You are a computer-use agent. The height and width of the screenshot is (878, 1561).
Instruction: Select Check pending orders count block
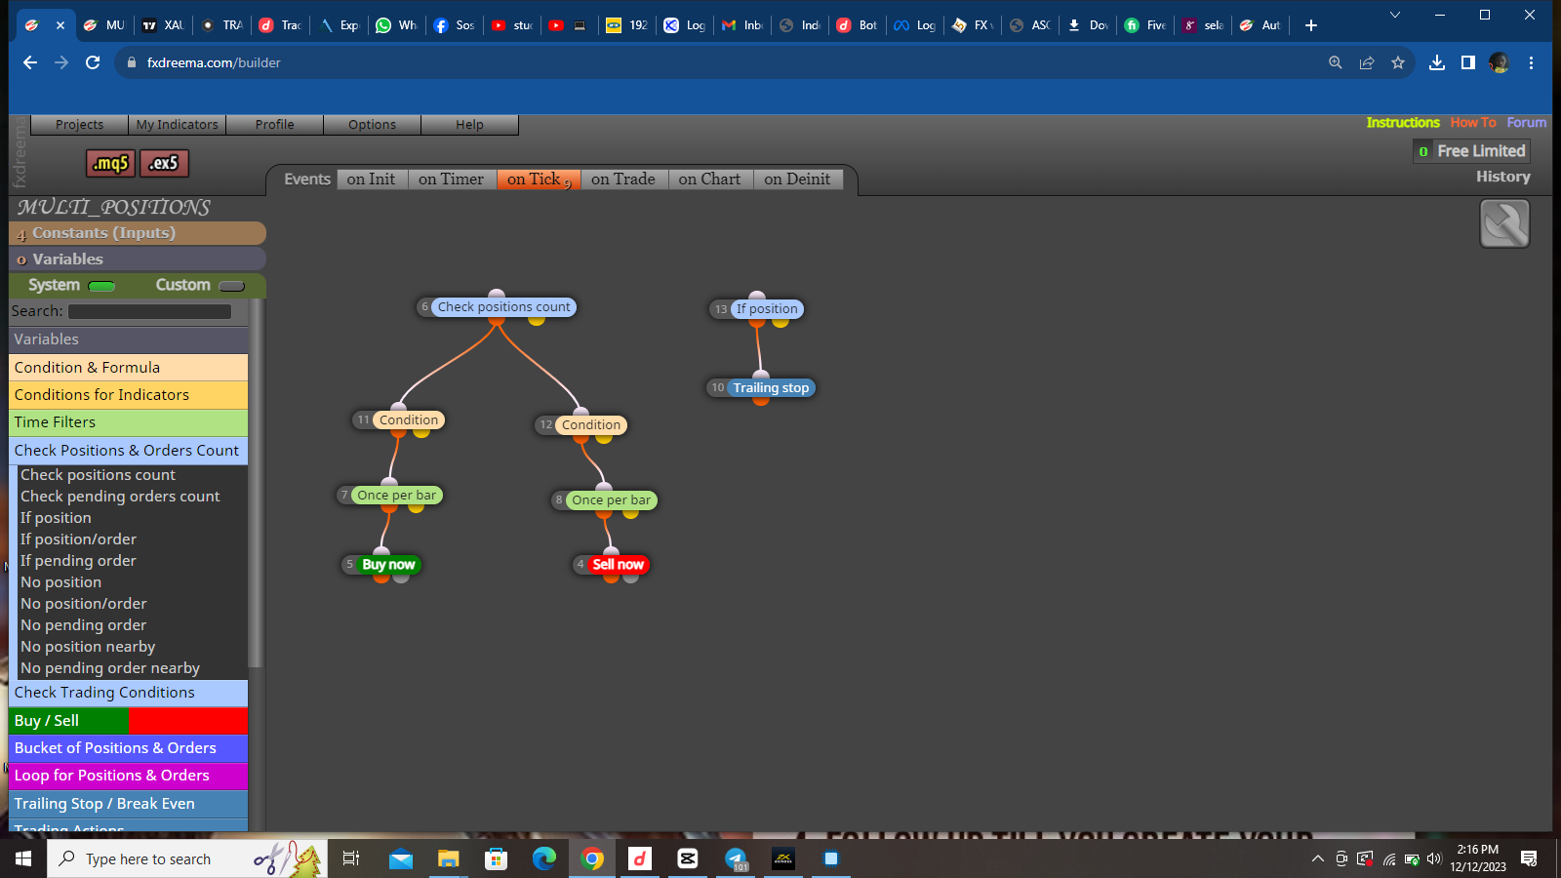(x=120, y=496)
